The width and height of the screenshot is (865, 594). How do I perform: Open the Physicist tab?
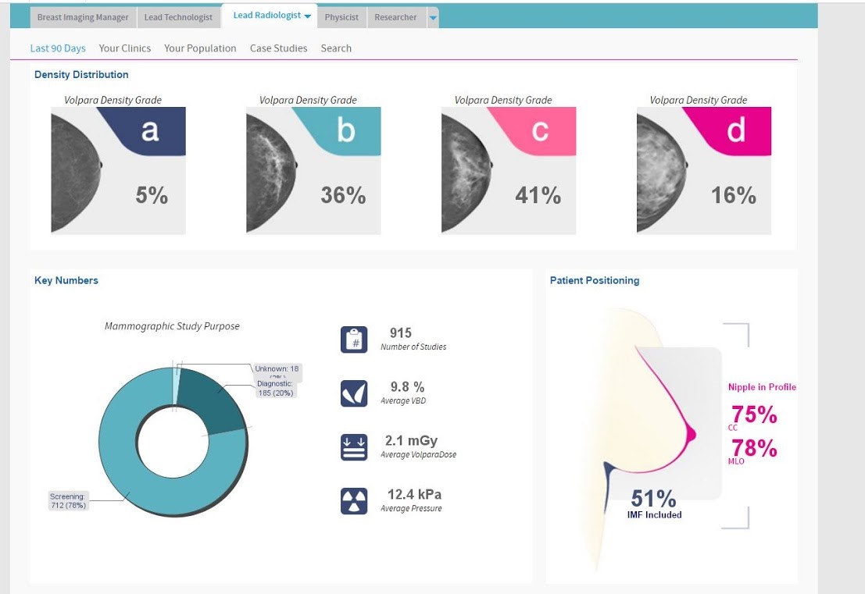click(x=341, y=17)
